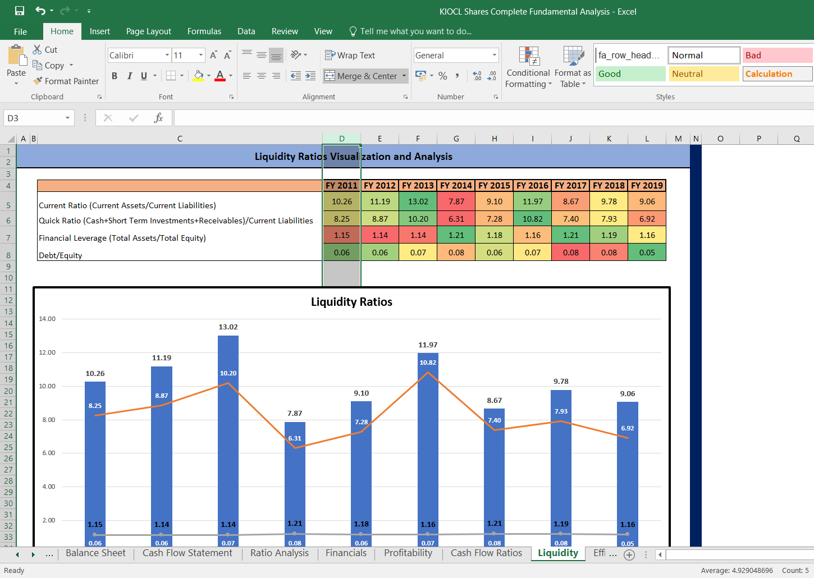Decrease font size with the small A icon

pyautogui.click(x=227, y=55)
